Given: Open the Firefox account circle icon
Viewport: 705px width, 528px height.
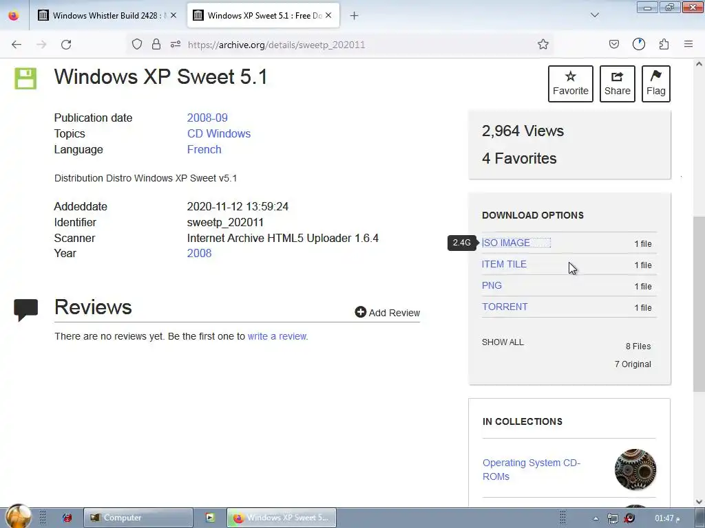Looking at the screenshot, I should click(639, 44).
